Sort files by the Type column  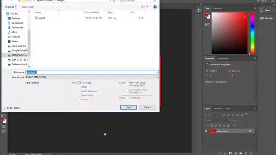(x=110, y=12)
